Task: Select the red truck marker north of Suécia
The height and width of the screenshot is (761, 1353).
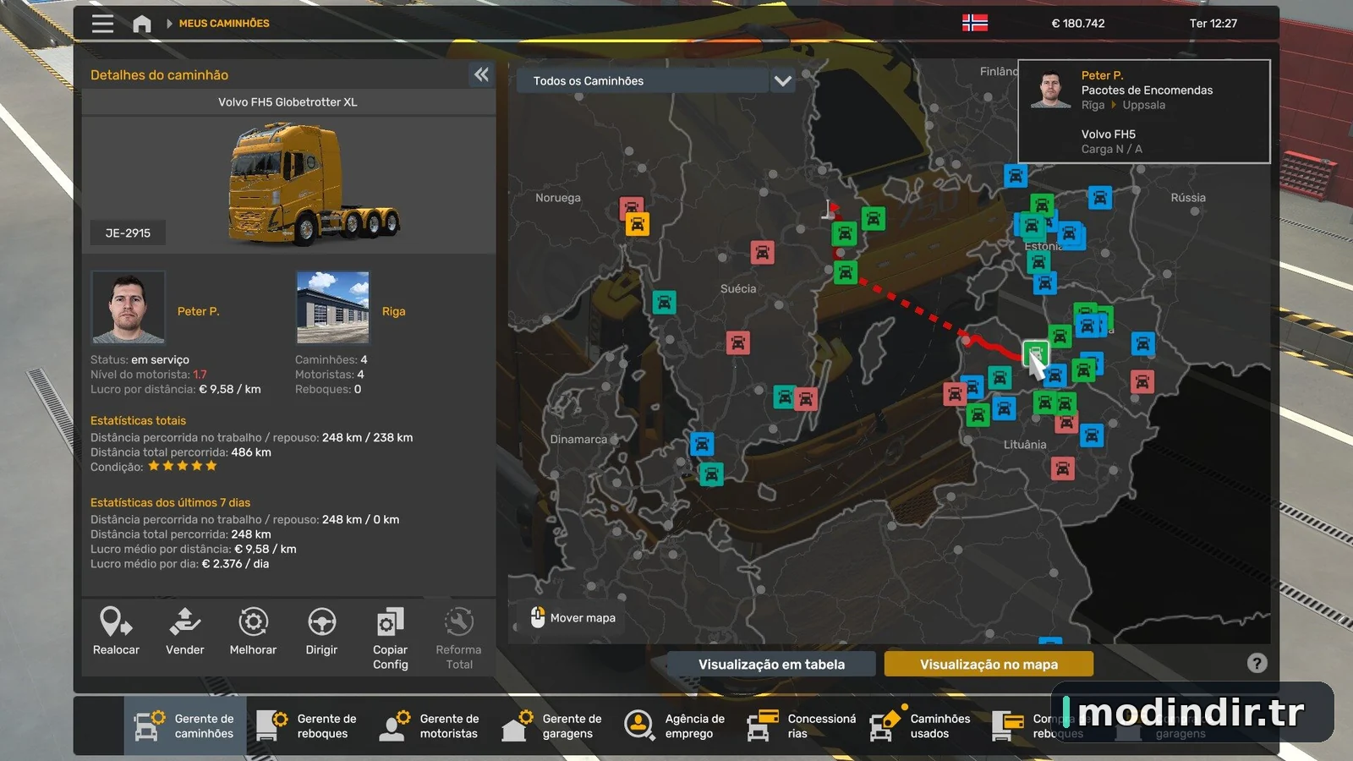Action: pos(762,252)
